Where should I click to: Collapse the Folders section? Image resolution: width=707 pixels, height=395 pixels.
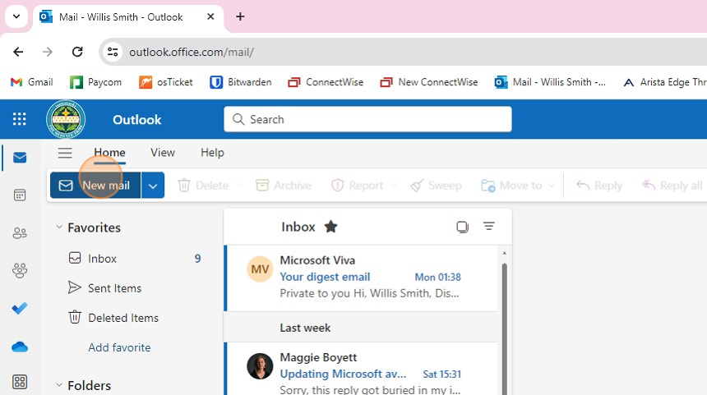59,385
